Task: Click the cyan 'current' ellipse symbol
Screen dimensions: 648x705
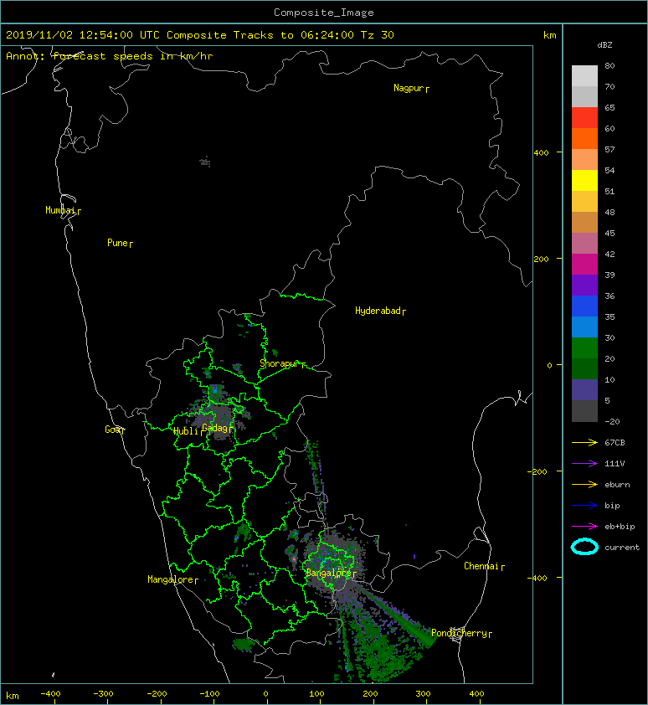Action: 584,547
